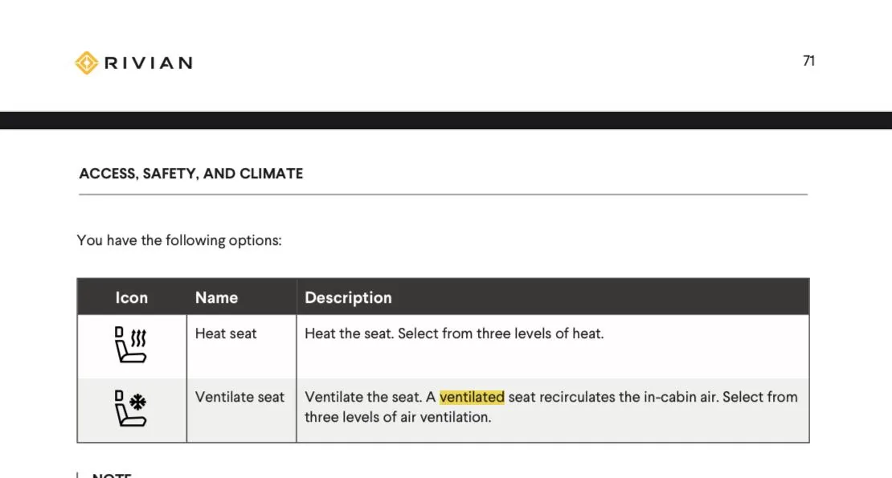Click the Name column header

pyautogui.click(x=216, y=297)
